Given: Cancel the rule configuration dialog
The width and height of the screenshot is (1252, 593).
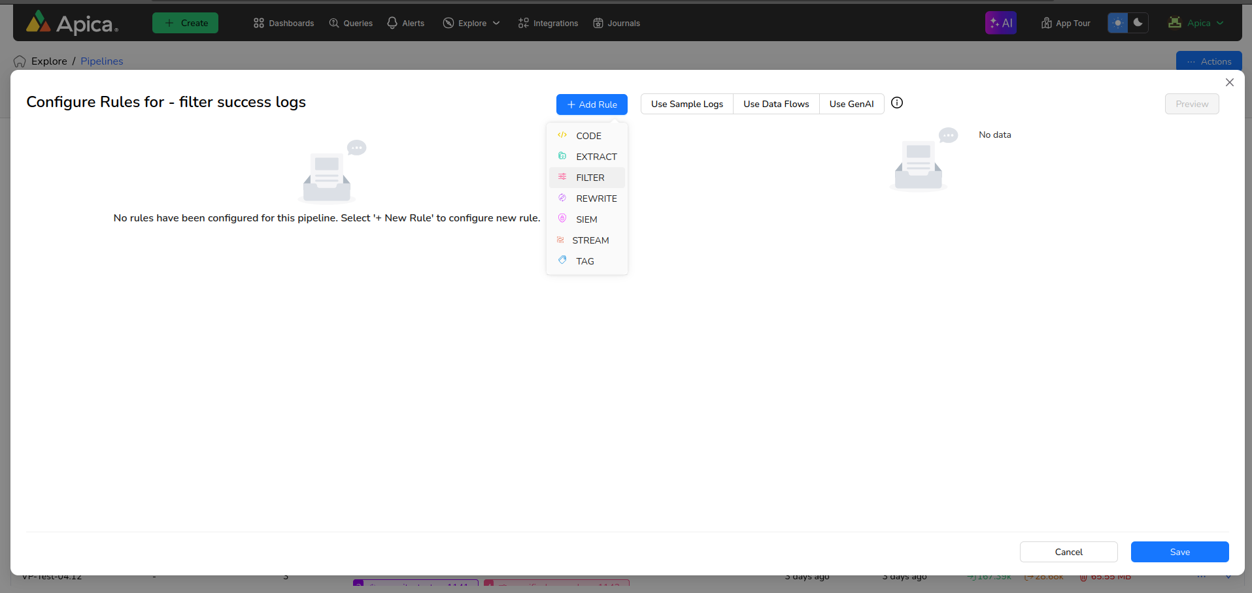Looking at the screenshot, I should [x=1068, y=552].
